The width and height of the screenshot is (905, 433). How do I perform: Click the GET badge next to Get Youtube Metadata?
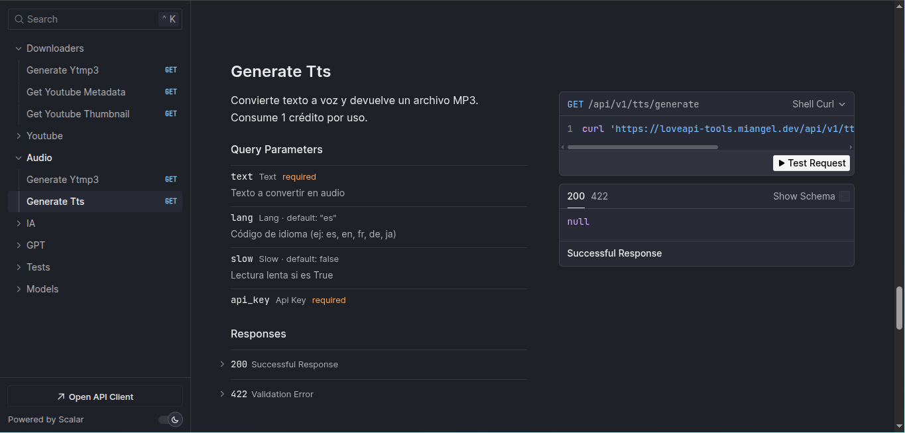point(171,92)
